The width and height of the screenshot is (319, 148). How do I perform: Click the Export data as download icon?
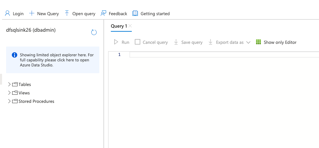(211, 42)
